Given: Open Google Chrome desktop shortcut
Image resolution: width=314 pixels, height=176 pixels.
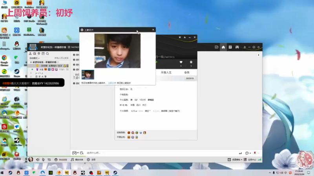Looking at the screenshot, I should 4,60.
